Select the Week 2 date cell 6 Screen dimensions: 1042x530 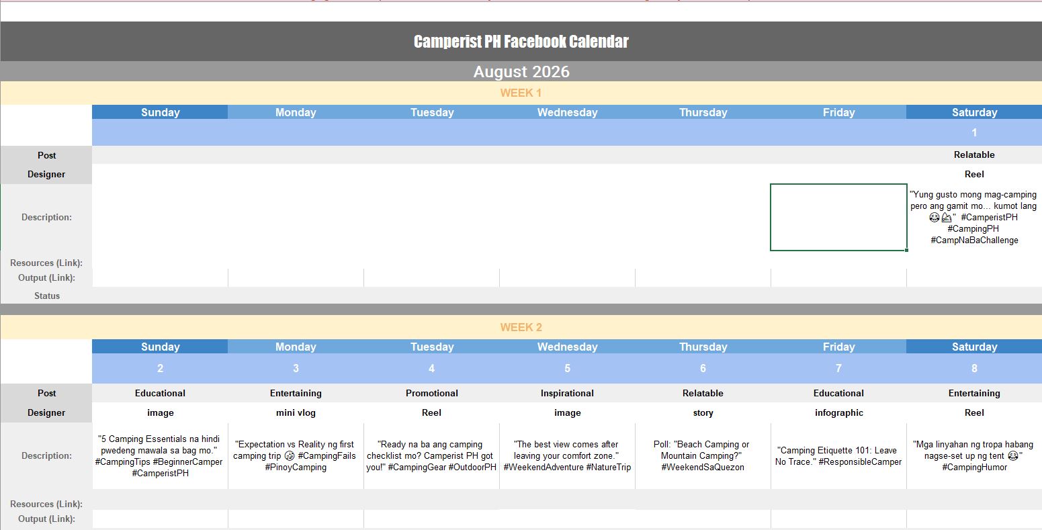[x=703, y=368]
